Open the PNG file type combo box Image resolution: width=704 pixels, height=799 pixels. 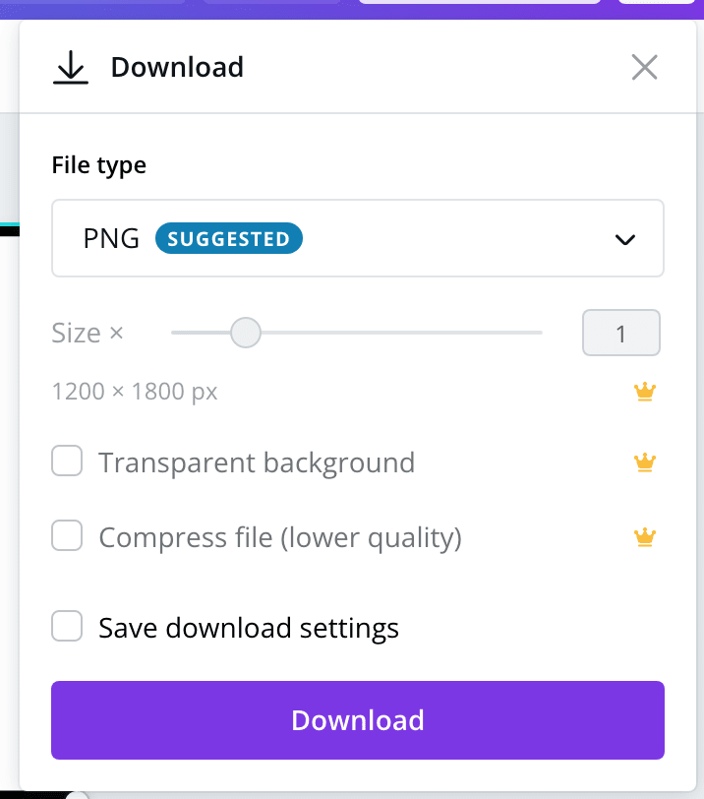357,238
